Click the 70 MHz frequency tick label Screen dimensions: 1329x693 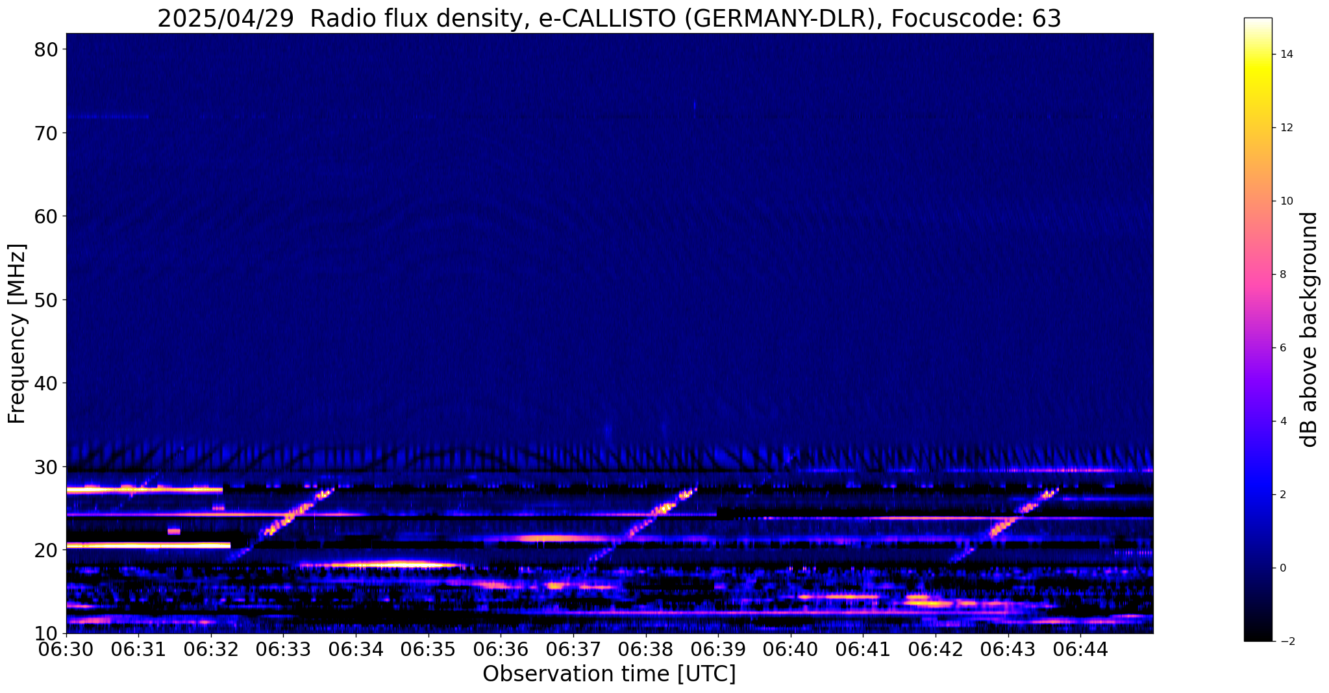click(x=47, y=133)
